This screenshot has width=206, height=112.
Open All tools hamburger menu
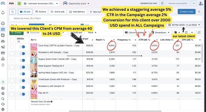point(3,65)
